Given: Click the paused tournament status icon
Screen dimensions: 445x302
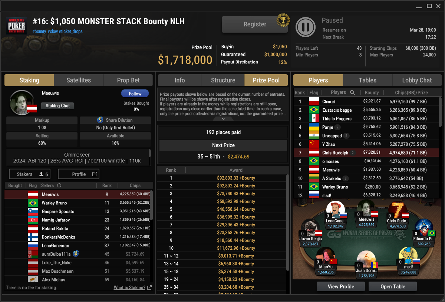Looking at the screenshot, I should click(x=306, y=27).
